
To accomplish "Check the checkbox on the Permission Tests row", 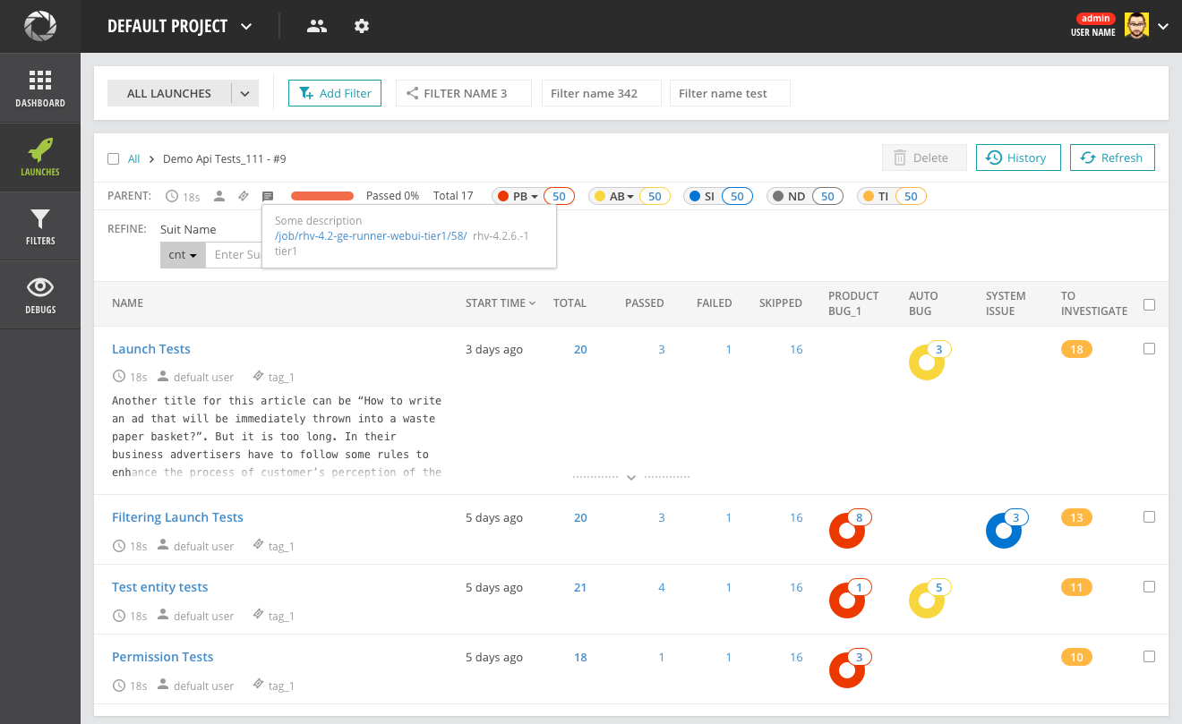I will (1149, 656).
